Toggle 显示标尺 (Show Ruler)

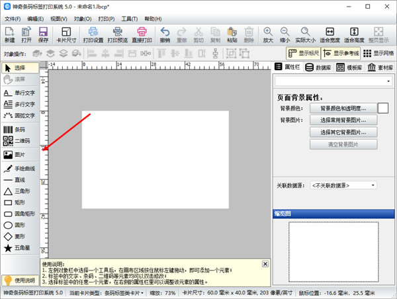coord(304,53)
